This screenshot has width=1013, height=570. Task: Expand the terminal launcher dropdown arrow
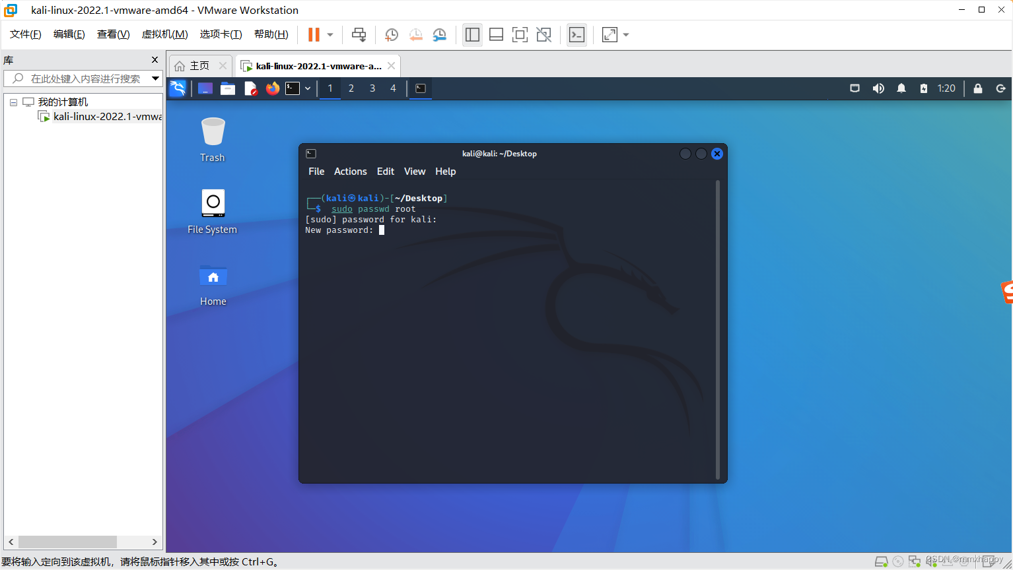click(x=308, y=88)
